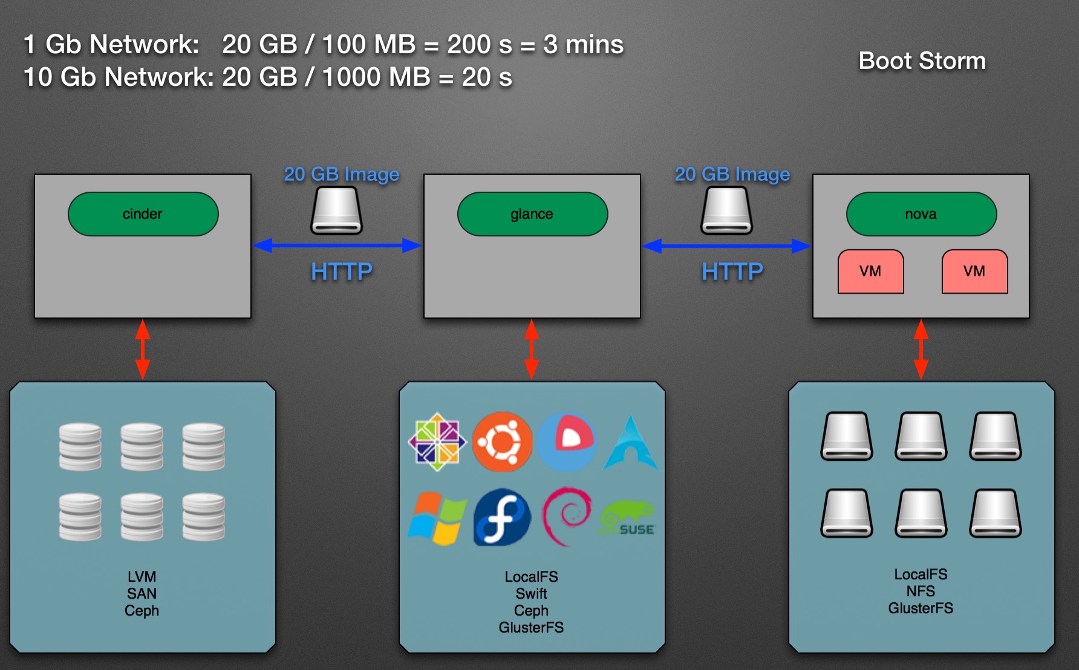Click the LVM SAN Ceph storage label
Screen dimensions: 1079x670
142,593
